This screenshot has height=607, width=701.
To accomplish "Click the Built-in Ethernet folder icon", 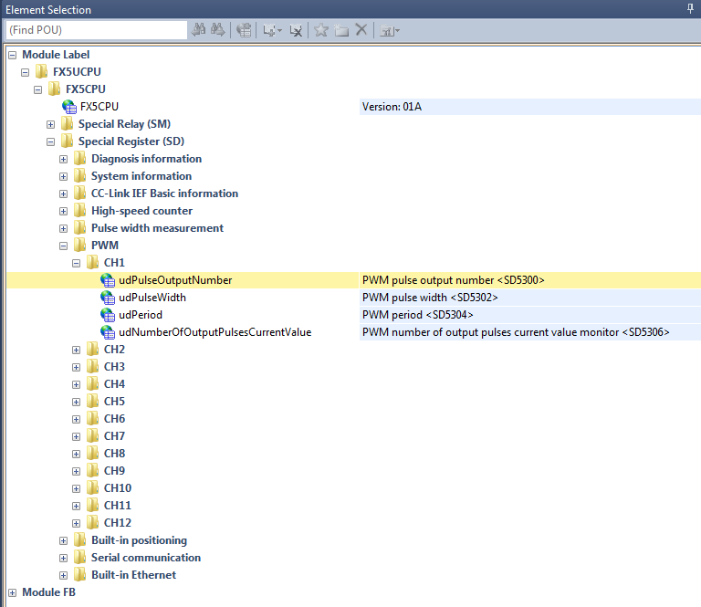I will click(x=80, y=574).
